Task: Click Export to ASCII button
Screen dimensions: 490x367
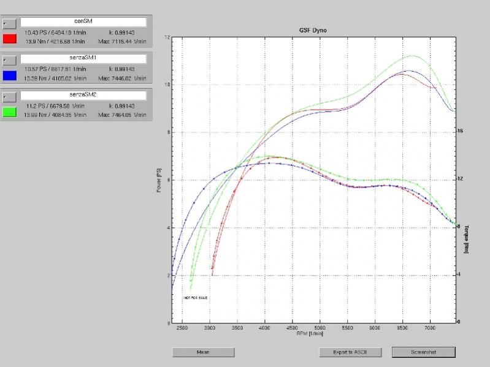Action: click(350, 352)
